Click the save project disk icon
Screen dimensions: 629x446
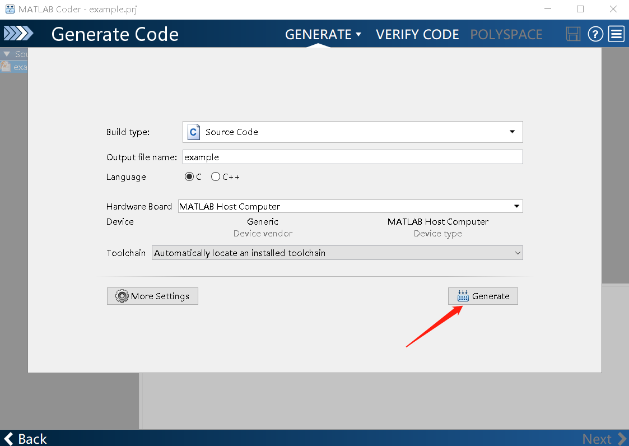click(573, 34)
